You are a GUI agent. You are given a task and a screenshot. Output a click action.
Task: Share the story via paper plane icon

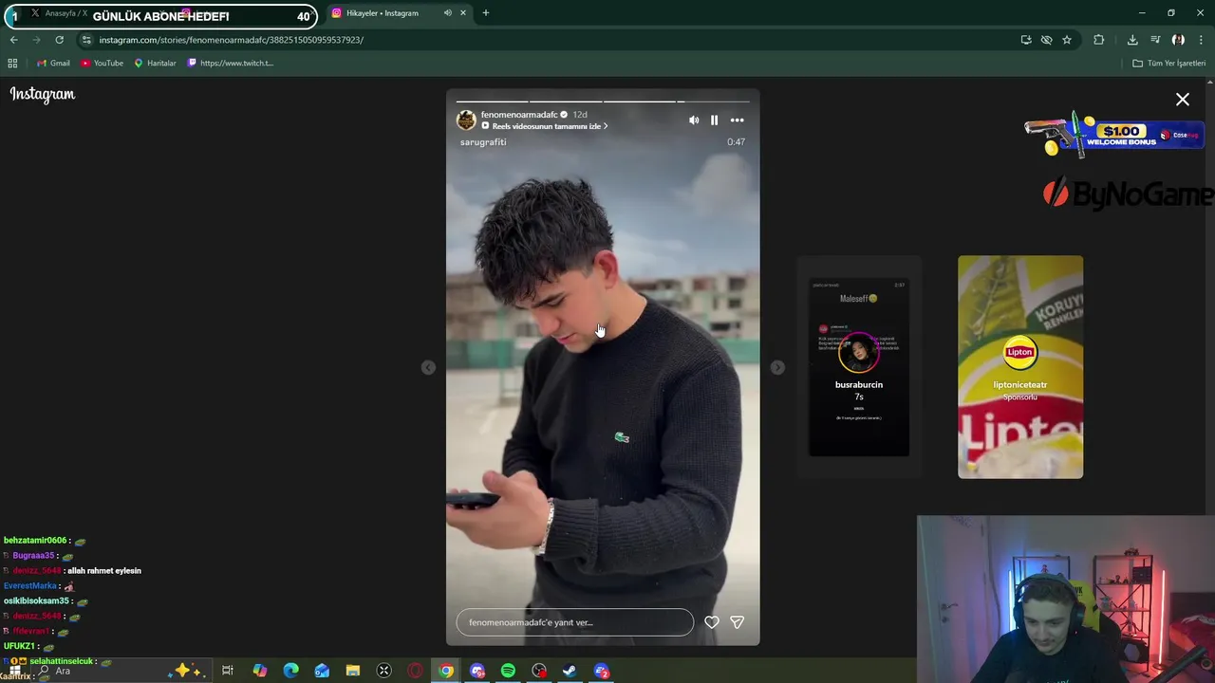(x=738, y=622)
